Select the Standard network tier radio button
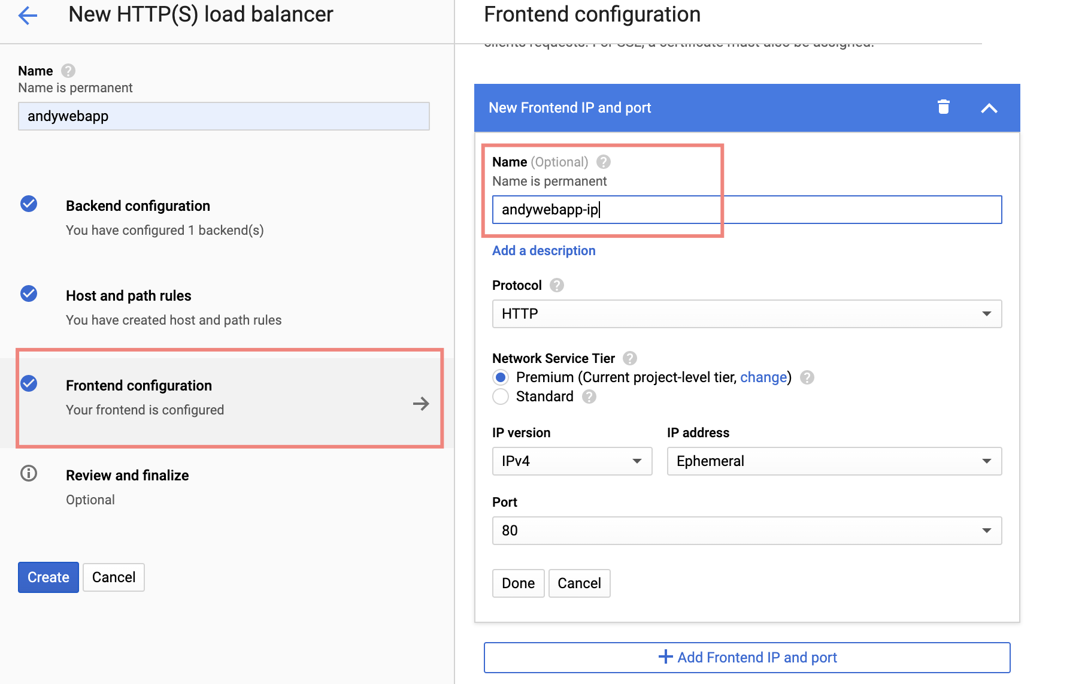This screenshot has height=684, width=1091. click(501, 397)
